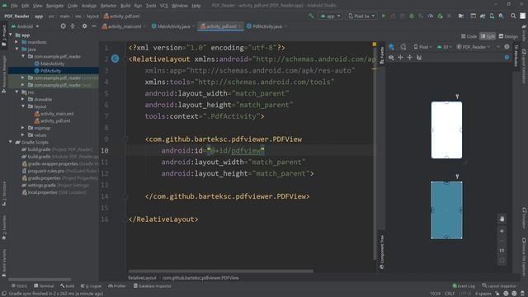The width and height of the screenshot is (528, 297).
Task: Switch editor to Code view
Action: click(x=469, y=36)
